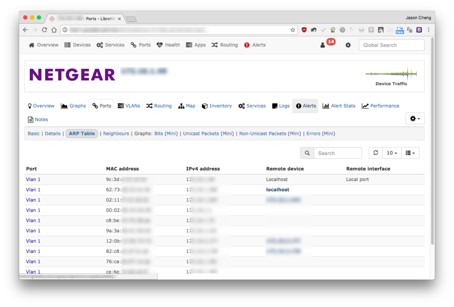Open the device Inventory tab
454x307 pixels.
tap(217, 106)
